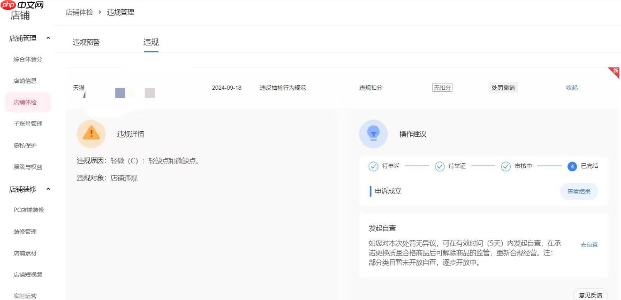Click the 去自查 link
Screen dimensions: 621x300
pos(589,244)
